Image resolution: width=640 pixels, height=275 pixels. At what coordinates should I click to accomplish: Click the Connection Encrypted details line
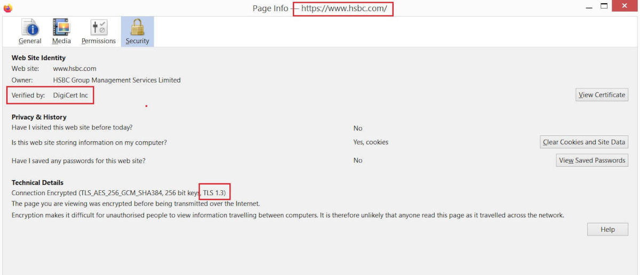119,192
